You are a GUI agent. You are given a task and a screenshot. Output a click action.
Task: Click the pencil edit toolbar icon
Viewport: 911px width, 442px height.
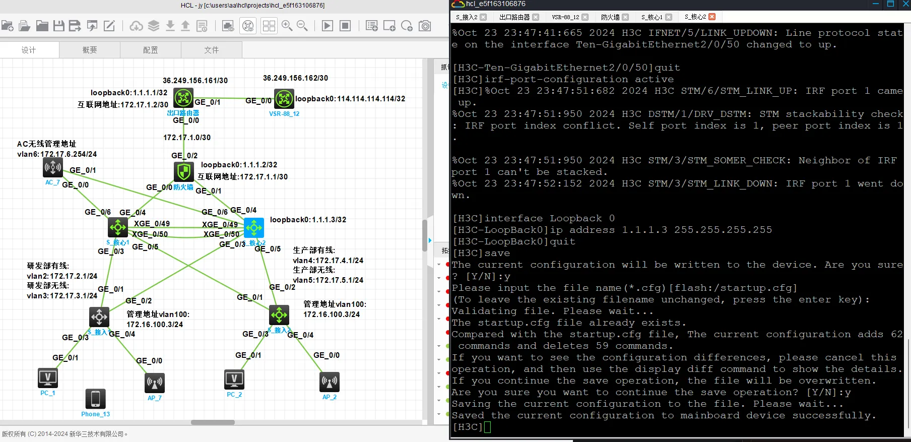point(109,26)
